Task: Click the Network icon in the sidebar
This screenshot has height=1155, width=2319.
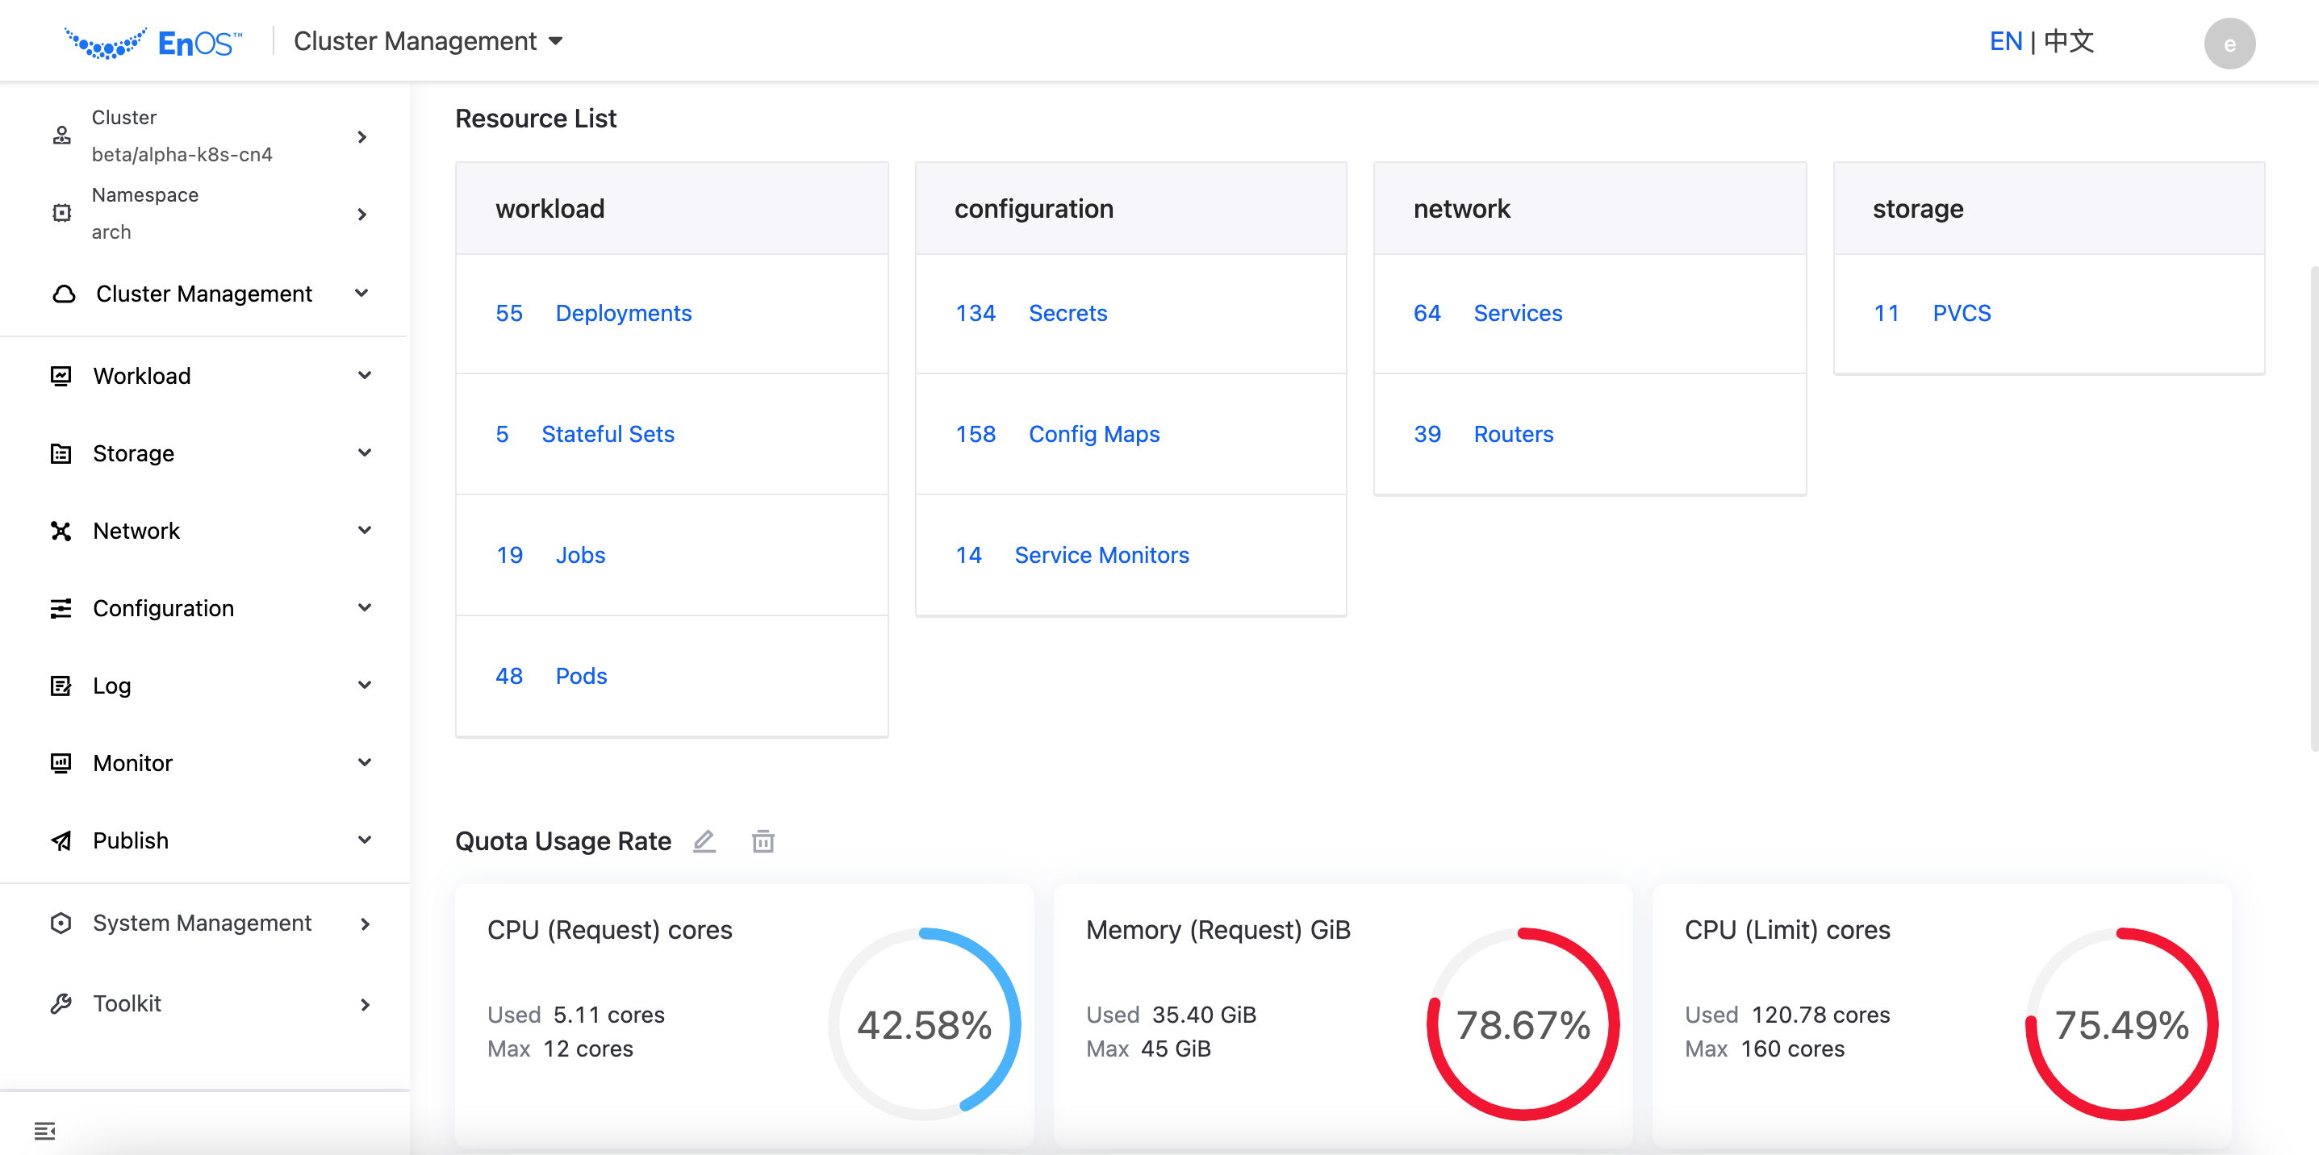Action: (x=61, y=531)
